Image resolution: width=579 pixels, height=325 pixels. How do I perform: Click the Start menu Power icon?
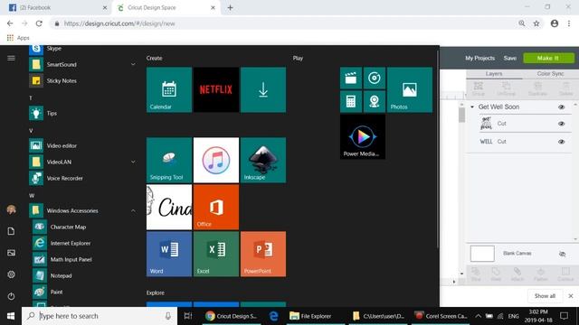tap(11, 296)
